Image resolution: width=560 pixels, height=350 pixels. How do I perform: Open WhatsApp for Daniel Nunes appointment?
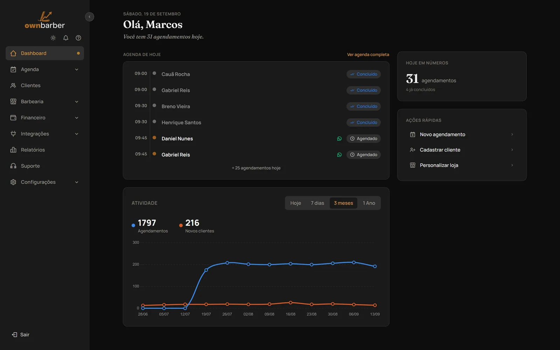click(x=339, y=139)
